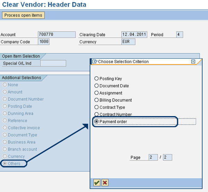The width and height of the screenshot is (208, 192).
Task: Click the red X cancel icon
Action: [105, 182]
